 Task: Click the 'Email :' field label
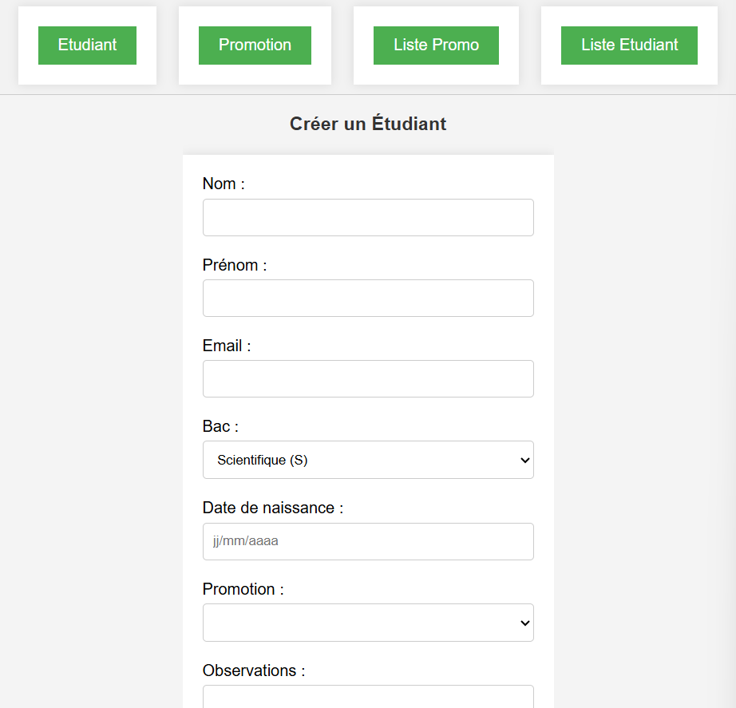pyautogui.click(x=227, y=346)
